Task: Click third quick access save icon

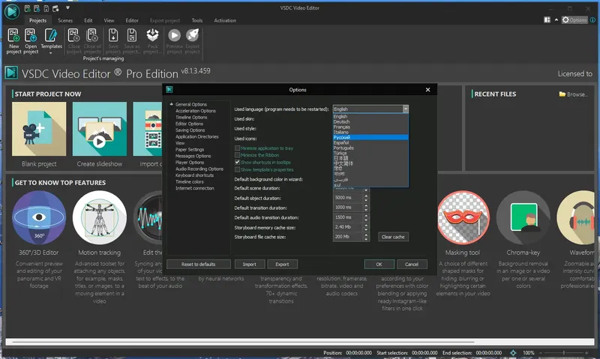Action: (x=46, y=8)
